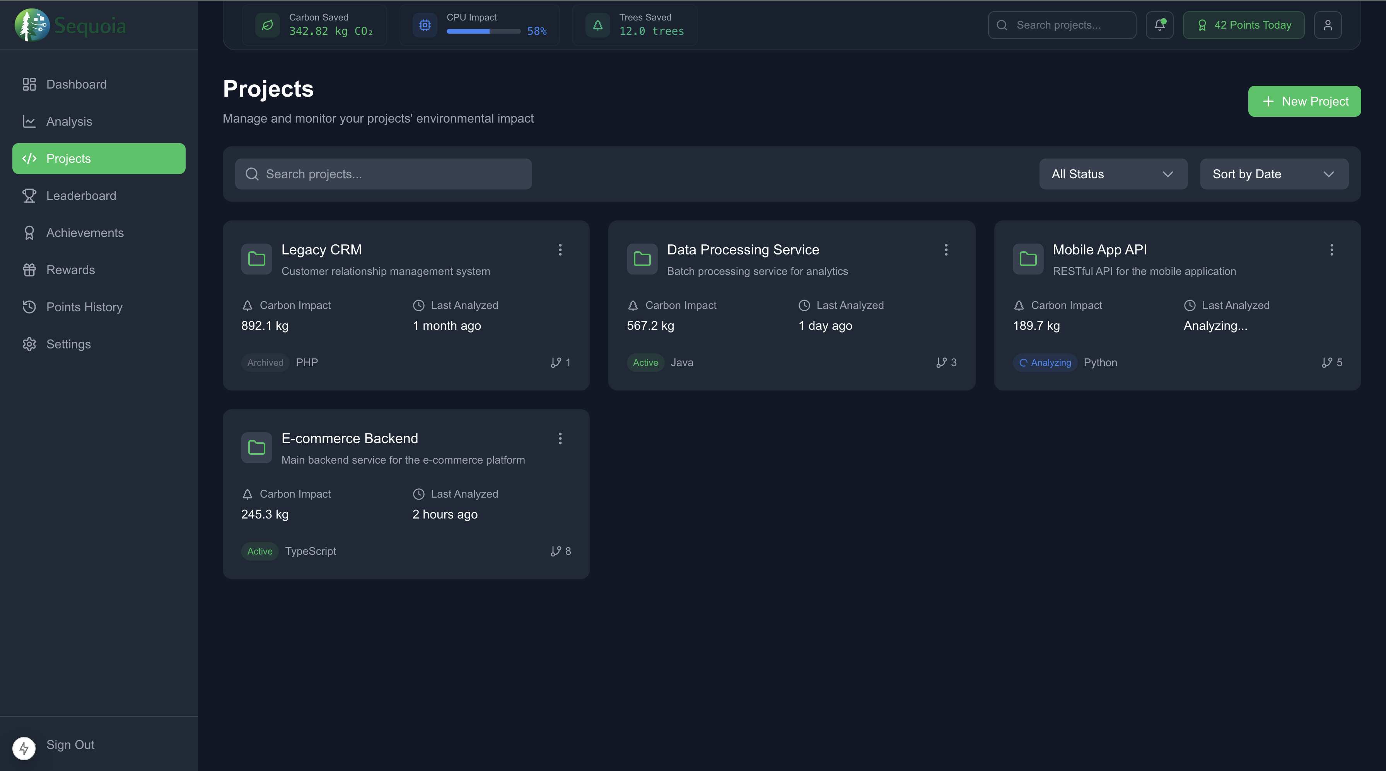Open Data Processing Service options menu

pos(946,250)
